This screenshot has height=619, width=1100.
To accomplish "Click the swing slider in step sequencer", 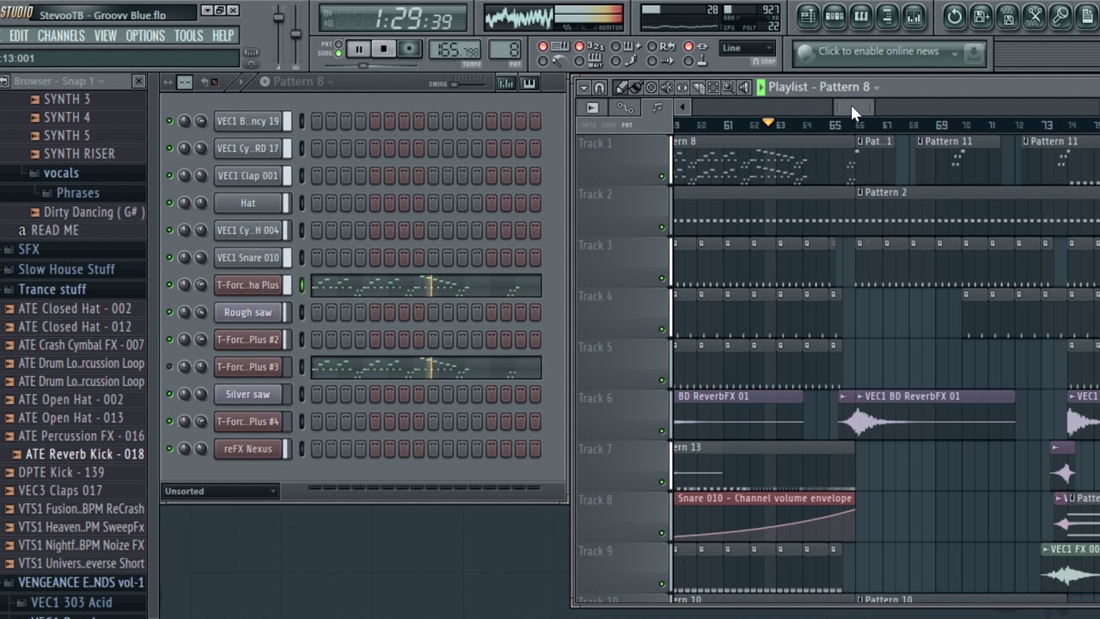I will [x=467, y=83].
